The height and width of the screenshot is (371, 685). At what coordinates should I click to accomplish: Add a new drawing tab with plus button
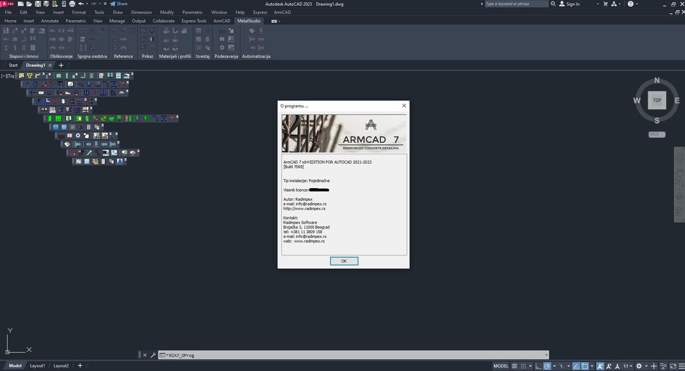pyautogui.click(x=61, y=65)
